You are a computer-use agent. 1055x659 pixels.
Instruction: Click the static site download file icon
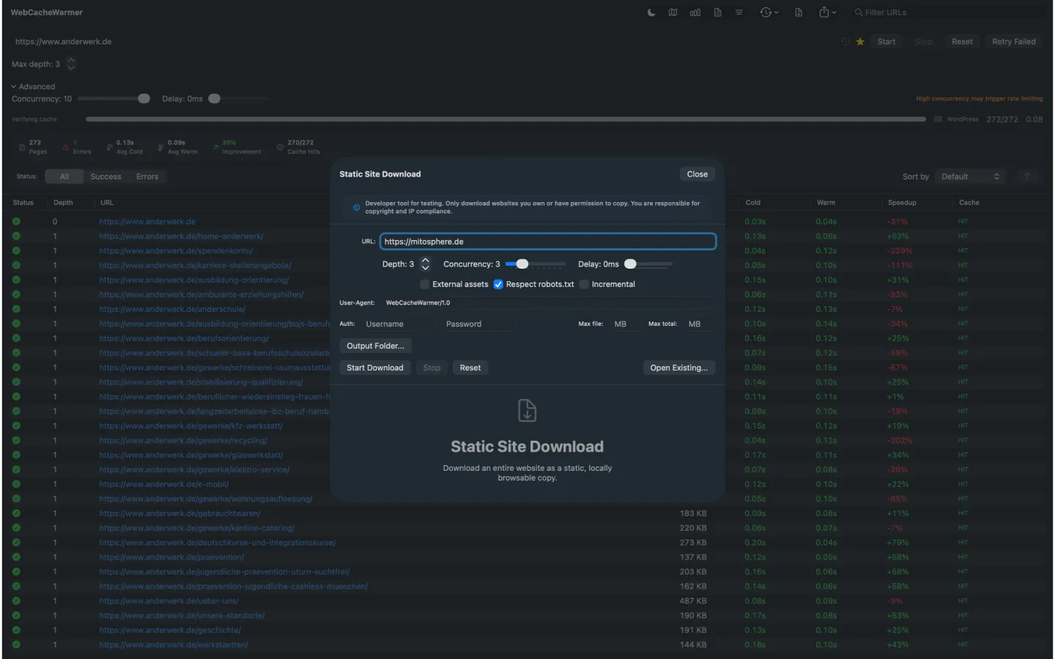(799, 12)
